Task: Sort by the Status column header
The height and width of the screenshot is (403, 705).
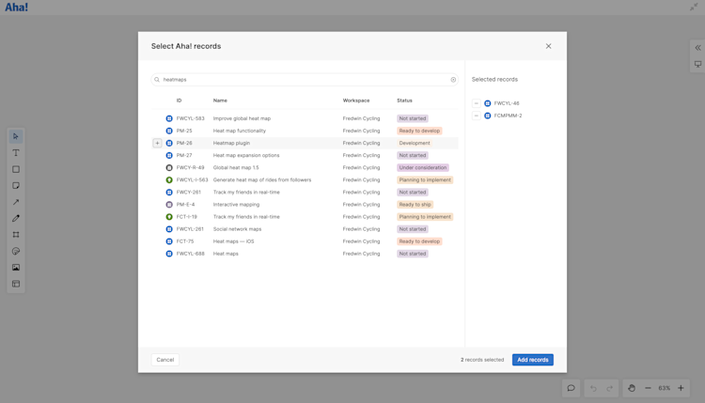Action: (x=404, y=101)
